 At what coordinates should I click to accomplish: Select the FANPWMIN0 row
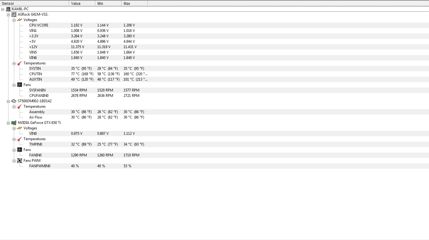(x=229, y=166)
